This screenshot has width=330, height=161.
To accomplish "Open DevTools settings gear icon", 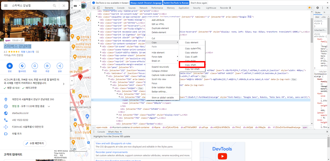I will pos(318,8).
